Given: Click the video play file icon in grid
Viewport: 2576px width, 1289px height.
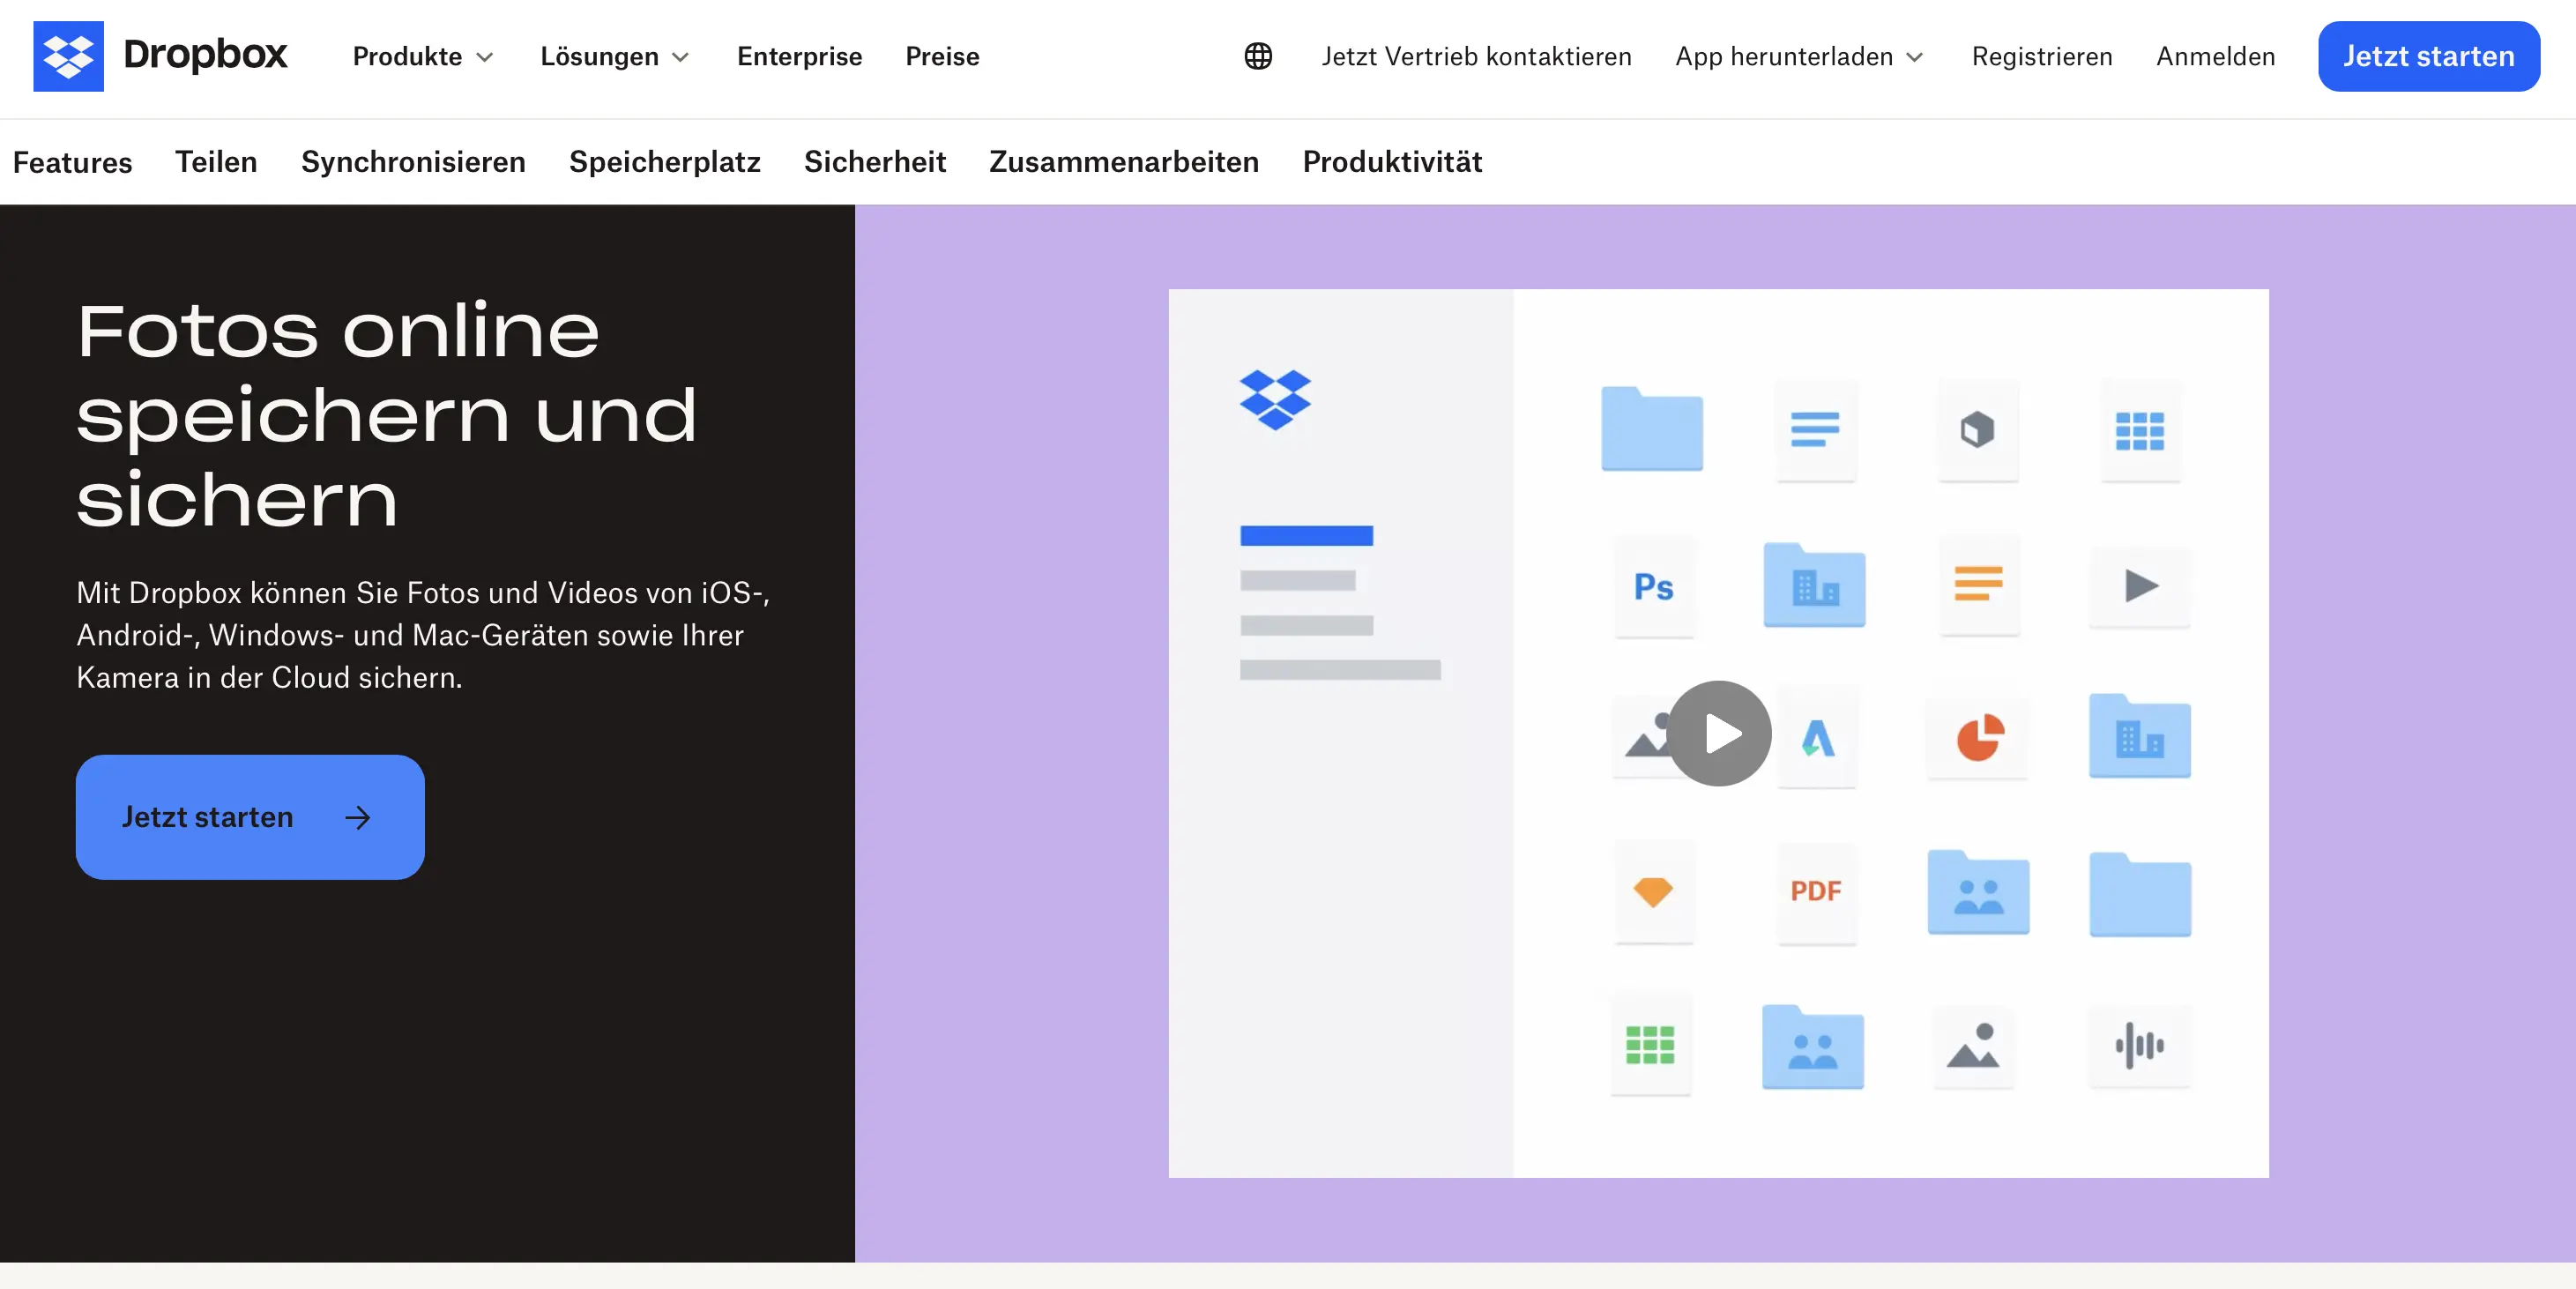Looking at the screenshot, I should 2140,586.
